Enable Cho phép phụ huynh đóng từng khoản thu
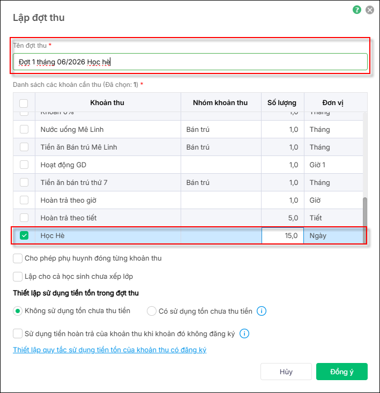This screenshot has height=393, width=380. coord(18,258)
